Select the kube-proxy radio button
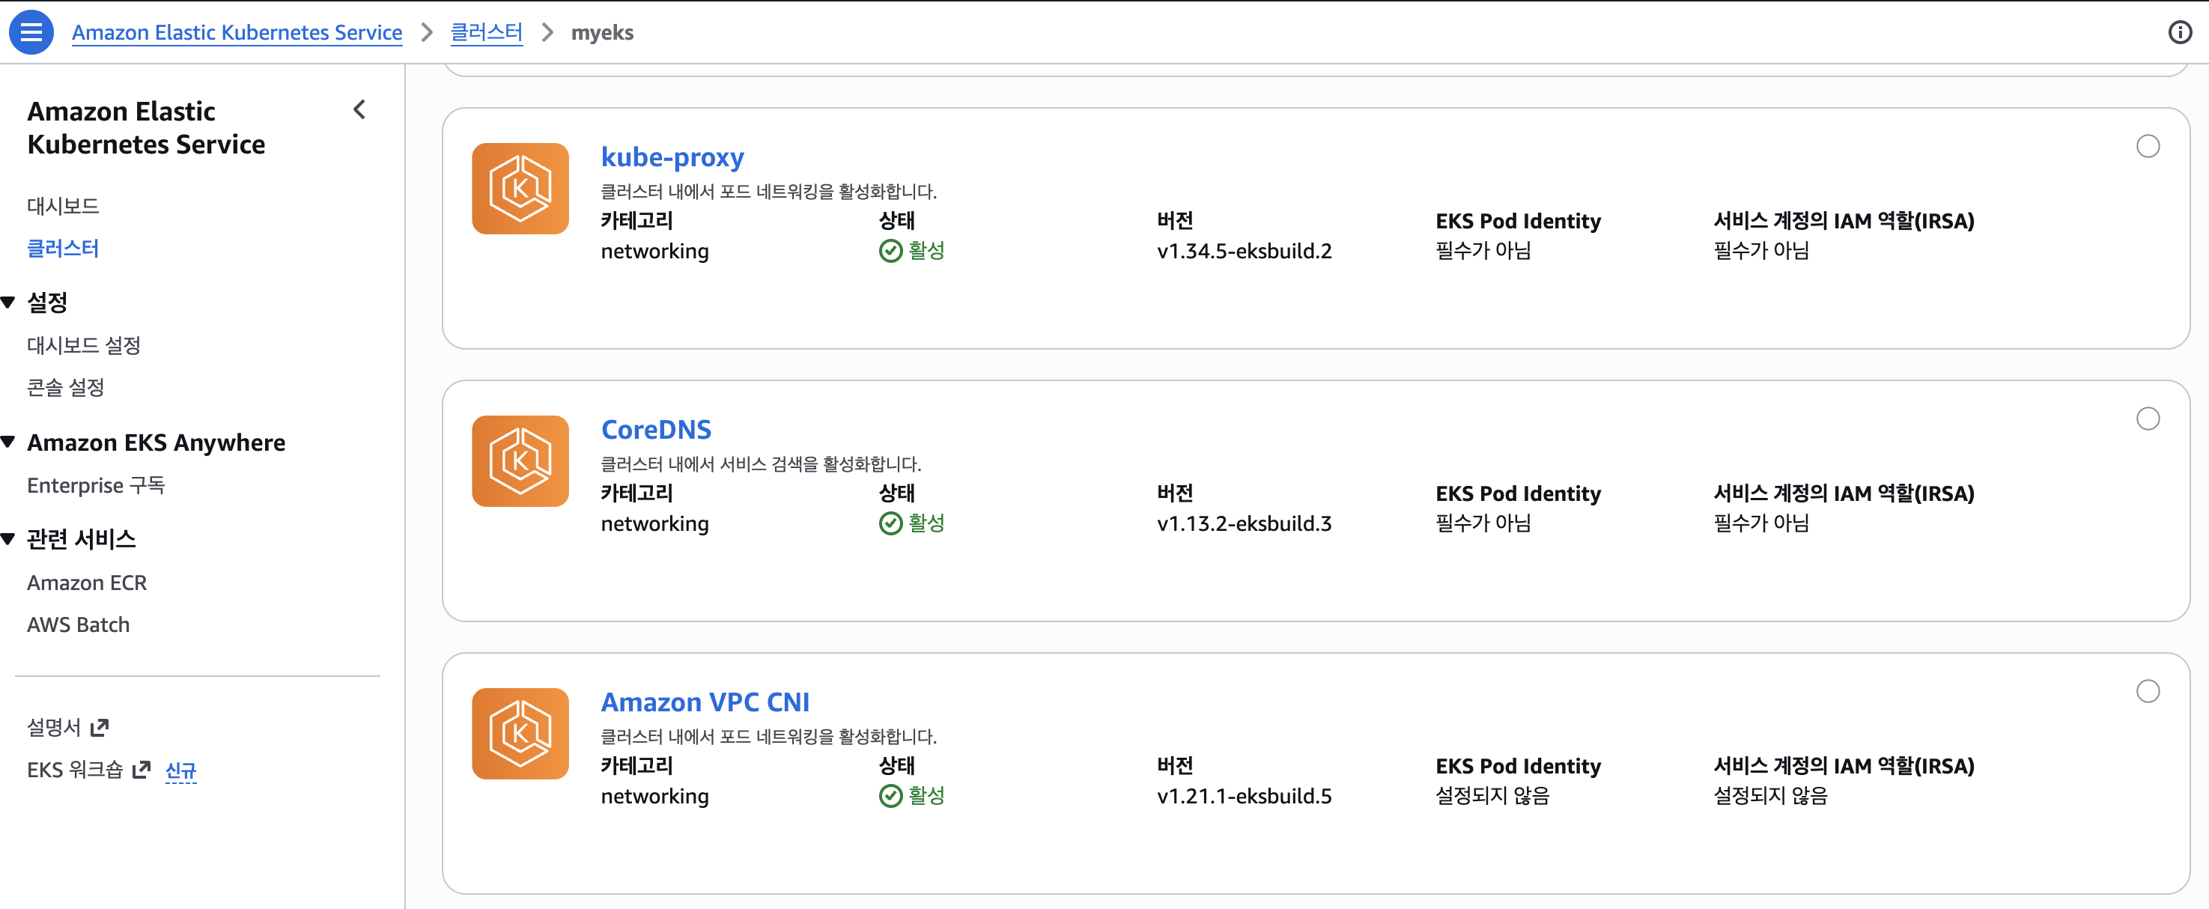2209x909 pixels. pos(2148,147)
